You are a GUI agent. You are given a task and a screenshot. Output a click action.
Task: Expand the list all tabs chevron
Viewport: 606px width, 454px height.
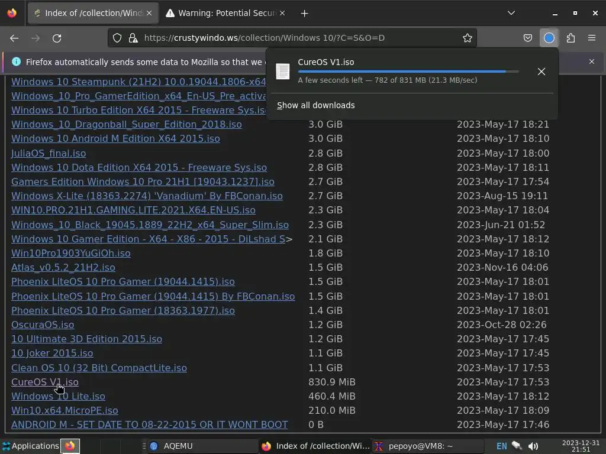511,13
